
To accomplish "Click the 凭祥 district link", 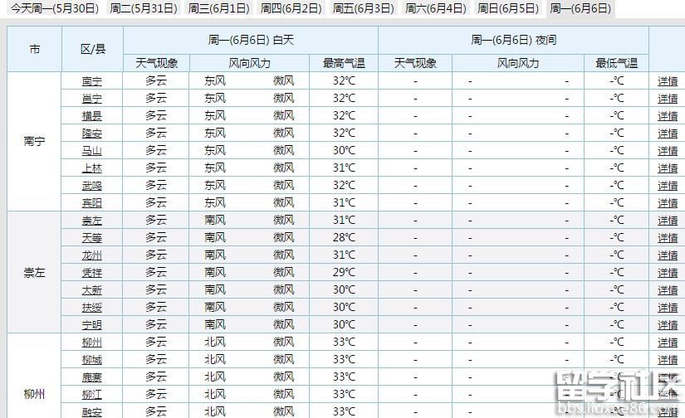I will [x=91, y=273].
